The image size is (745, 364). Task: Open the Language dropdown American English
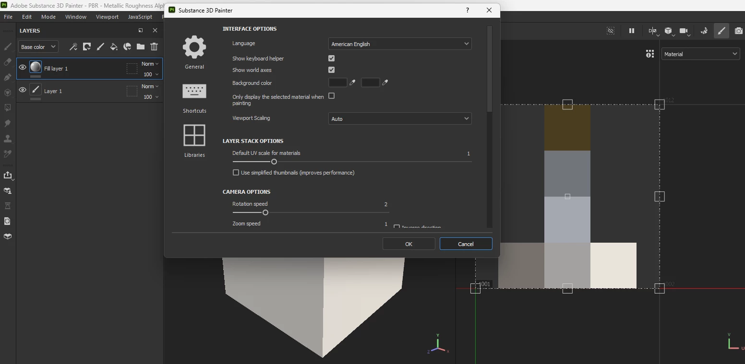(400, 44)
